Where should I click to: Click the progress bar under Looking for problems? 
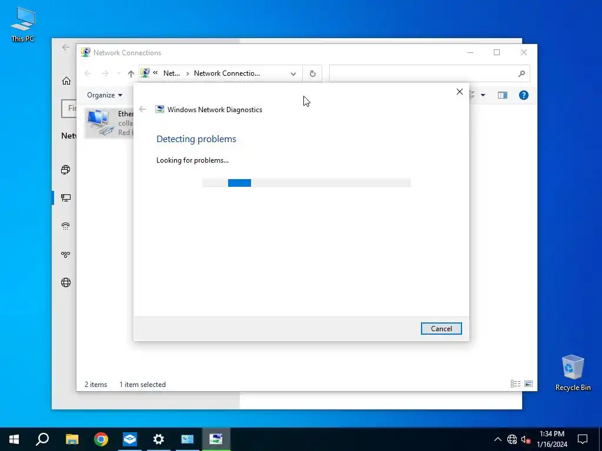point(306,183)
